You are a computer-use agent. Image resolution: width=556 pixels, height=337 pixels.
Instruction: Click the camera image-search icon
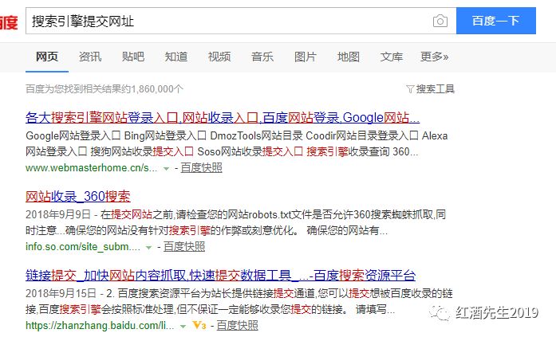(440, 21)
